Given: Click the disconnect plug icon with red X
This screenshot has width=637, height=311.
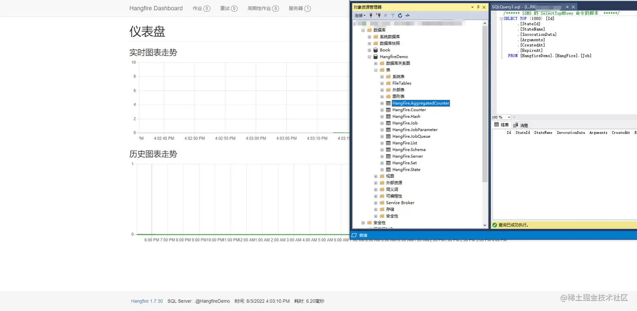Looking at the screenshot, I should 378,16.
